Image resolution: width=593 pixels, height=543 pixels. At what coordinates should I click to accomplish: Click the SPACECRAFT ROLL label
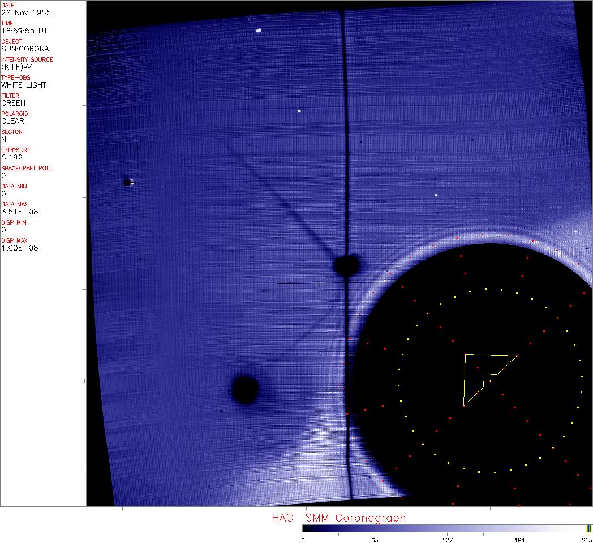click(25, 168)
